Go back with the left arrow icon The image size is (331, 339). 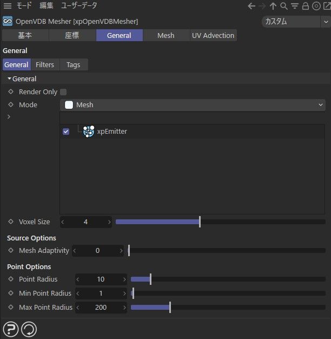pyautogui.click(x=251, y=6)
